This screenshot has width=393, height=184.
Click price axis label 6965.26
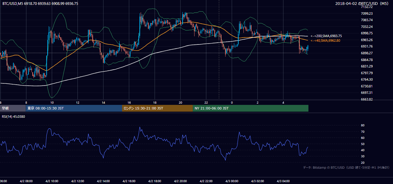367,40
